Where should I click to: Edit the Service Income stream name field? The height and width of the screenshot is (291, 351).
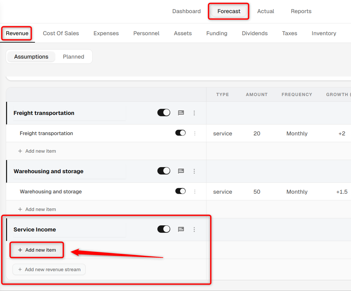coord(69,229)
